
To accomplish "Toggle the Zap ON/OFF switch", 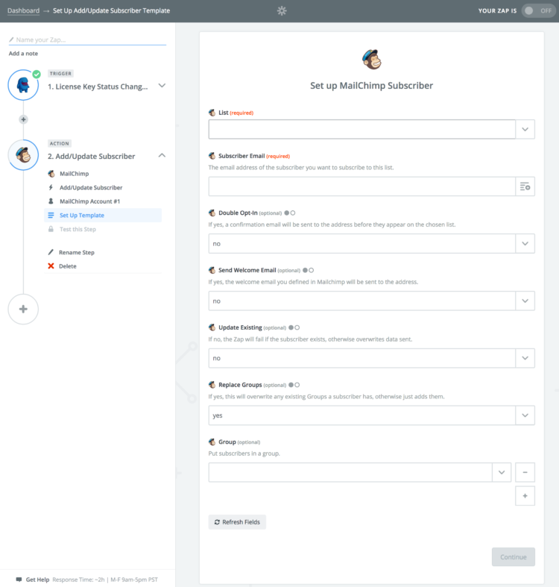I will [x=538, y=11].
